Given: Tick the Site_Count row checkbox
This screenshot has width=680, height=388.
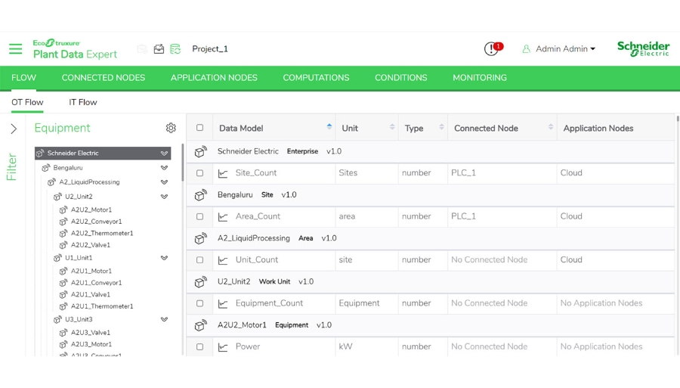Looking at the screenshot, I should [x=200, y=173].
